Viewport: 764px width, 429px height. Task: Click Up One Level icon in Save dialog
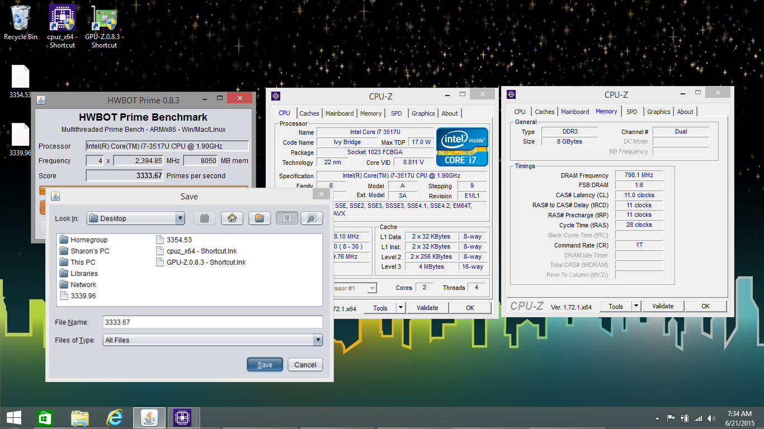[x=205, y=218]
